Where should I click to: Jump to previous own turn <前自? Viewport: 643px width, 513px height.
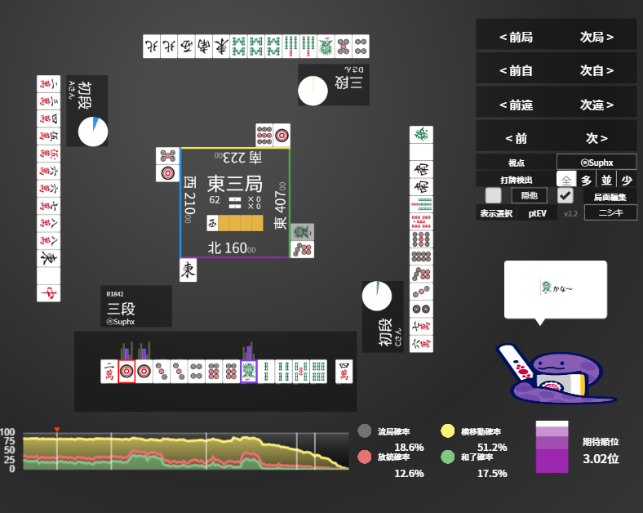point(516,70)
